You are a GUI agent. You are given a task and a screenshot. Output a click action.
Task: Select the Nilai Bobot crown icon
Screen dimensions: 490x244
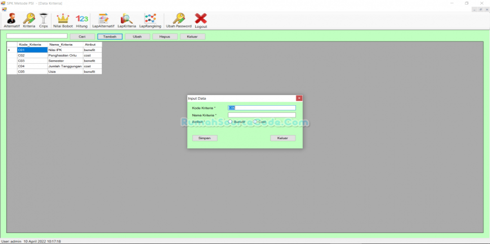[63, 19]
